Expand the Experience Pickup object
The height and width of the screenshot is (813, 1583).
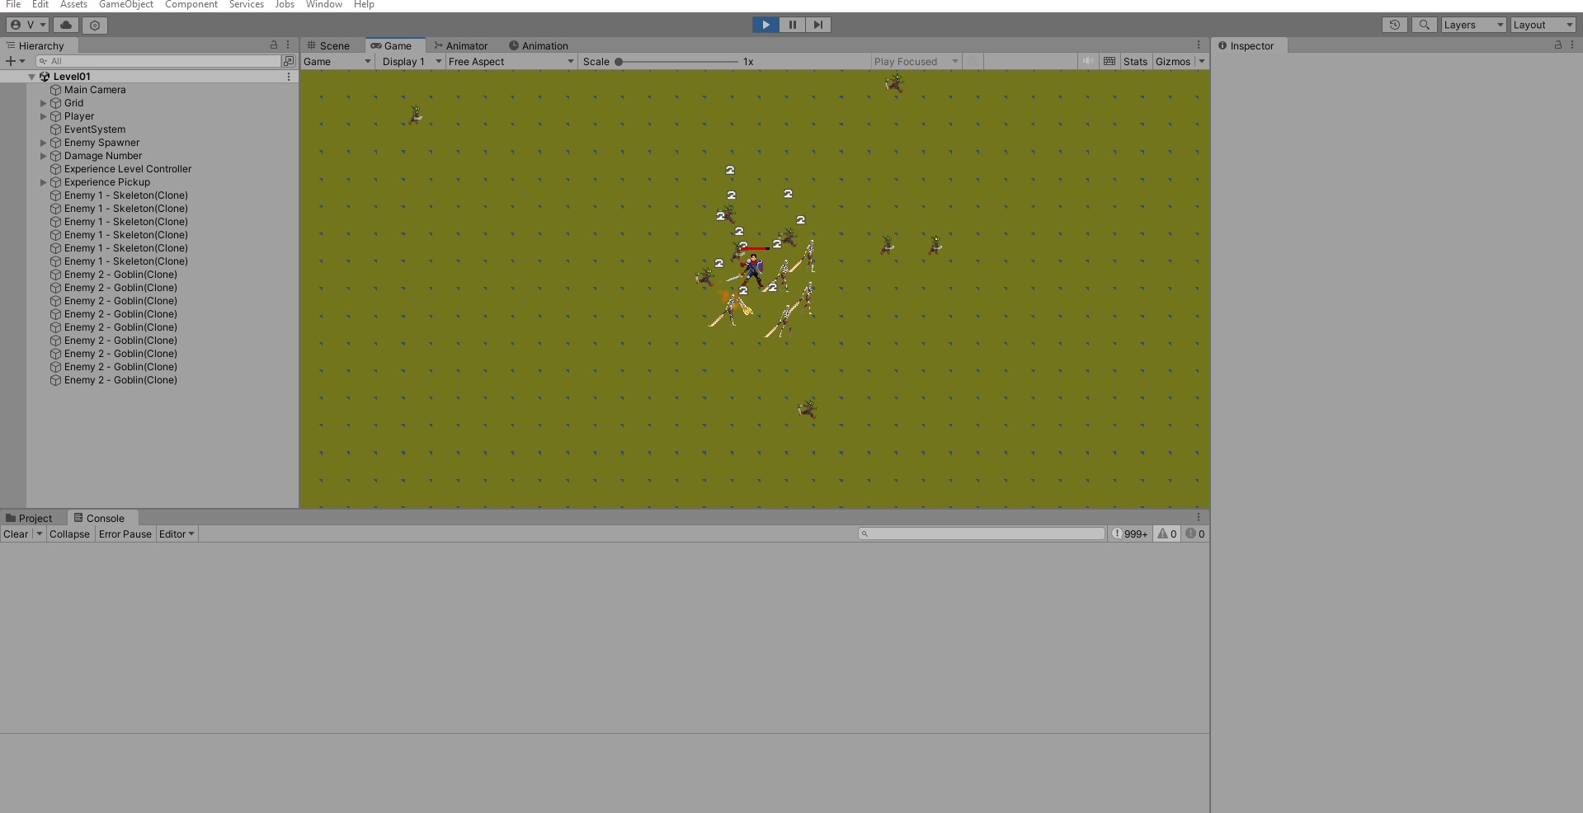point(44,182)
